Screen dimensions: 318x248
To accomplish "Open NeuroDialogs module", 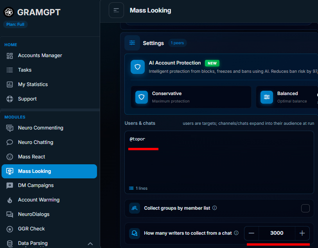I will point(34,214).
